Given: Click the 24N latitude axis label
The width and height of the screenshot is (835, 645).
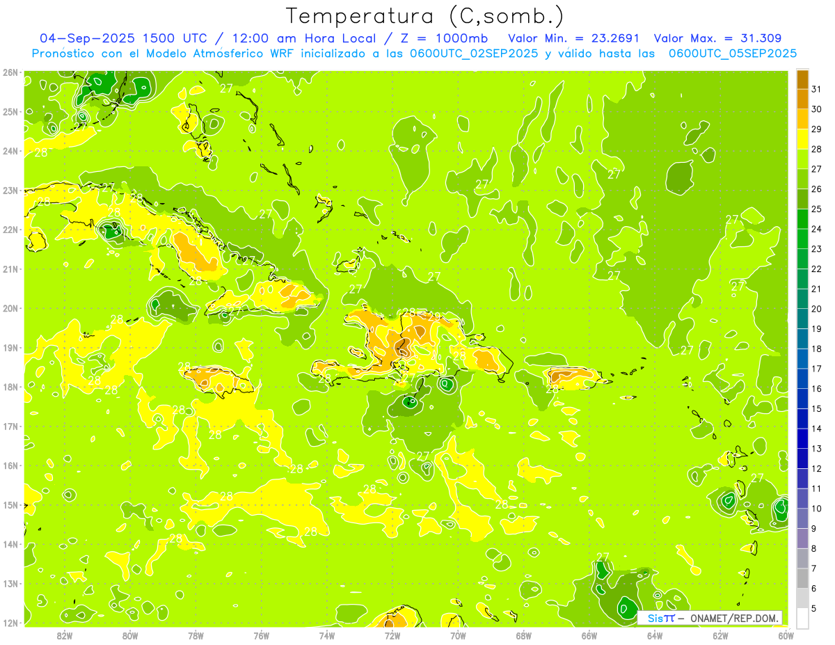Looking at the screenshot, I should click(10, 151).
